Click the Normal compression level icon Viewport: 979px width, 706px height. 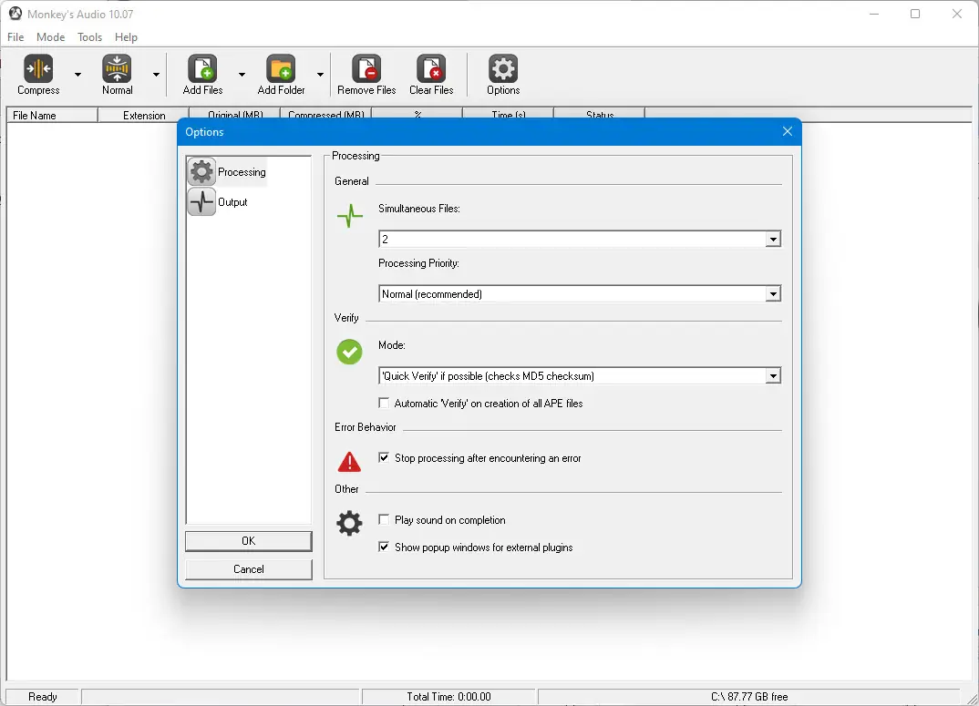[117, 68]
